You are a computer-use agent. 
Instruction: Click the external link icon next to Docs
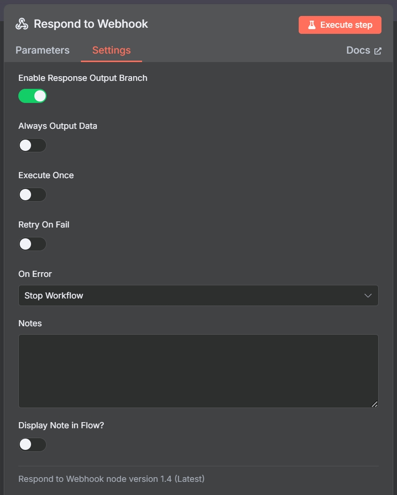coord(378,51)
